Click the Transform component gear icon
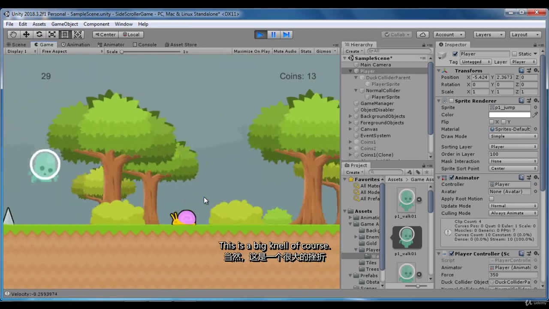Image resolution: width=549 pixels, height=309 pixels. (536, 70)
